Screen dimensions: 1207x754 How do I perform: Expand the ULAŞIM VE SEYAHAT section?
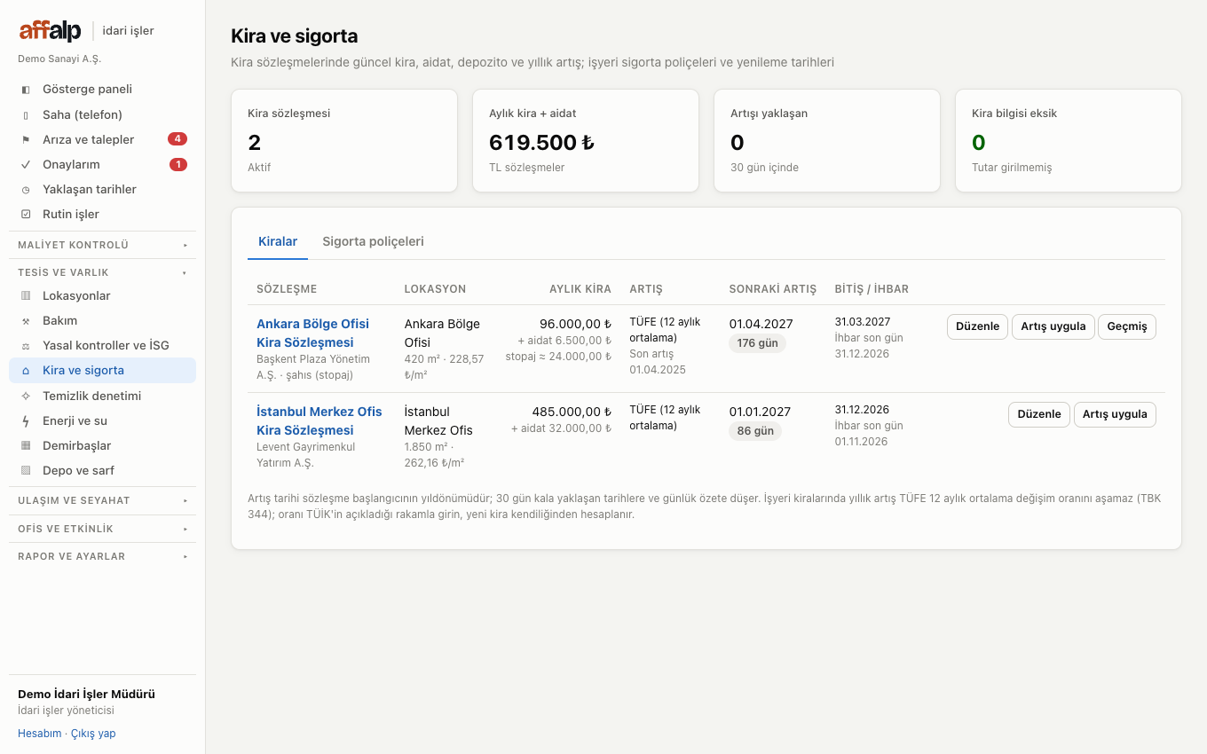[102, 500]
